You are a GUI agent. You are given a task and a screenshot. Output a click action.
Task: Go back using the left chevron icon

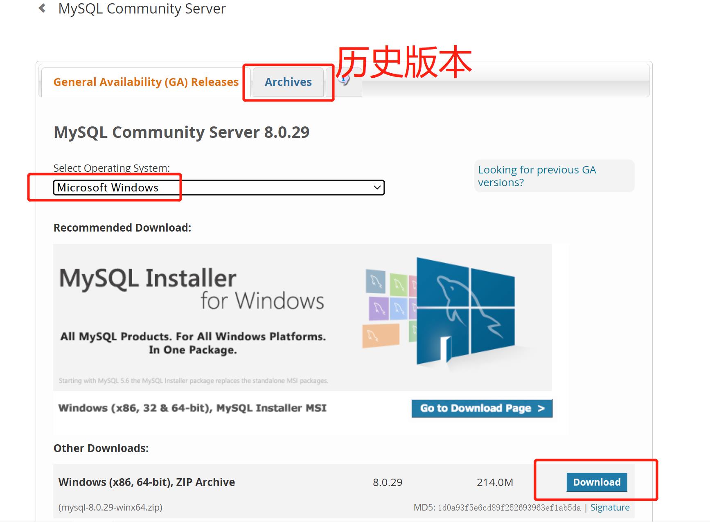coord(42,8)
